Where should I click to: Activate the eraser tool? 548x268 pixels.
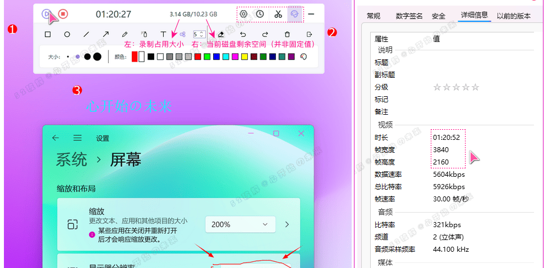click(x=221, y=35)
